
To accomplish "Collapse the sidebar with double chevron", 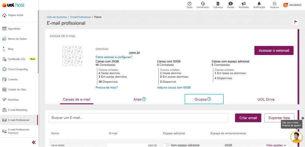I will 34,142.
